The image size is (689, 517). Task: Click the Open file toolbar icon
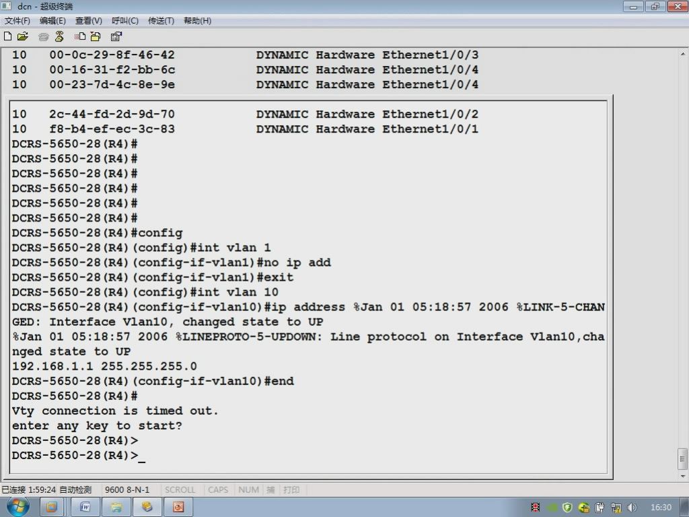pos(23,36)
